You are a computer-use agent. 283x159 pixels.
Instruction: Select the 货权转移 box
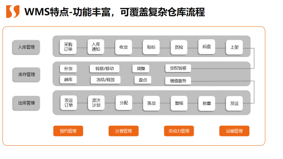178,68
